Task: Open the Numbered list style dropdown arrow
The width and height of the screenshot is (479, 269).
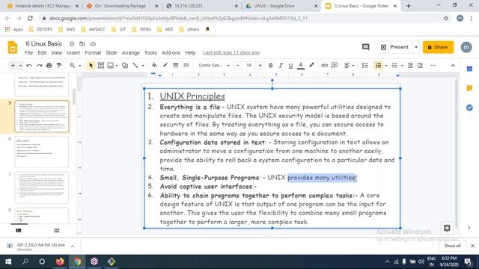Action: [x=386, y=65]
